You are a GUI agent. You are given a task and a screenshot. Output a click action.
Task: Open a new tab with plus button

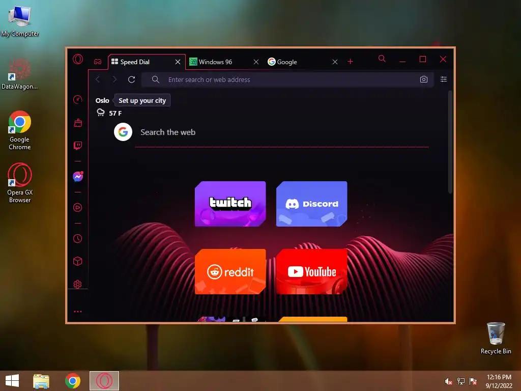(x=350, y=62)
